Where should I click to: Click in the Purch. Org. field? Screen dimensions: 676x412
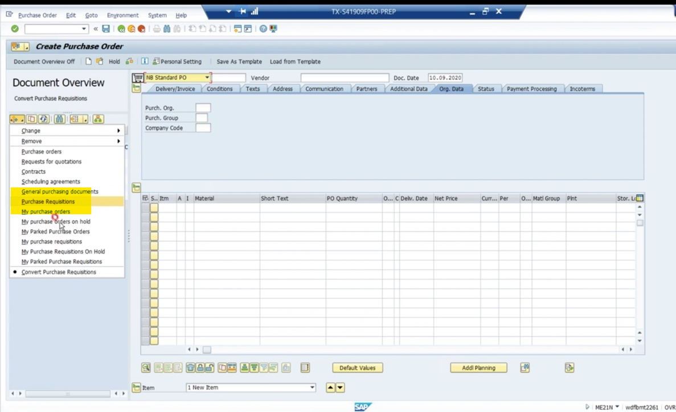[x=203, y=107]
